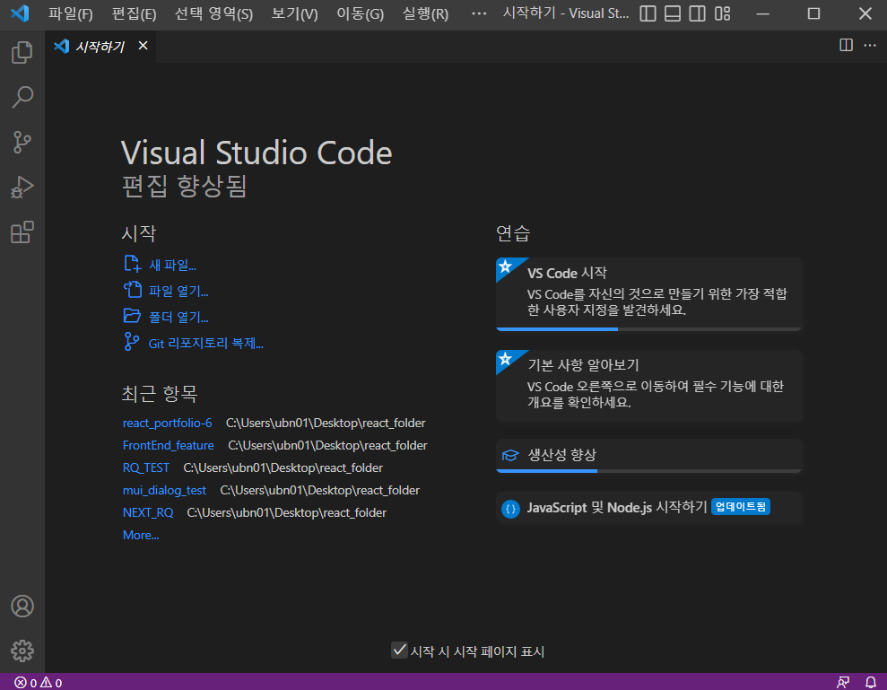Image resolution: width=887 pixels, height=690 pixels.
Task: Open recent project react_portfolio-6
Action: coord(168,423)
